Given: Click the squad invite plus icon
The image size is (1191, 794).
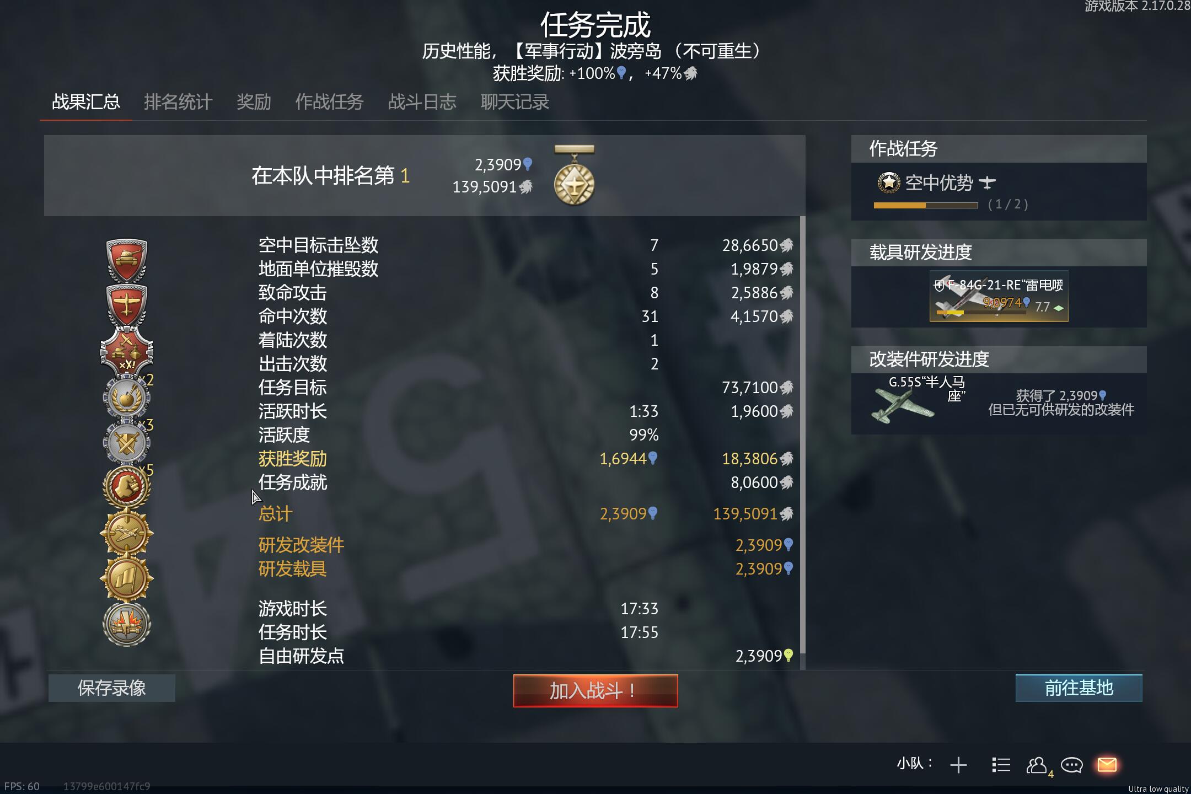Looking at the screenshot, I should pyautogui.click(x=958, y=765).
